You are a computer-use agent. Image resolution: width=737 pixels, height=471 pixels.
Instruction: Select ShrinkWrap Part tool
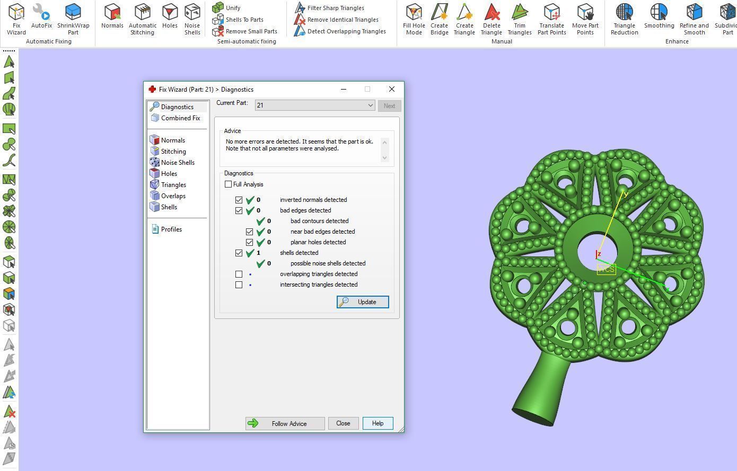[73, 19]
